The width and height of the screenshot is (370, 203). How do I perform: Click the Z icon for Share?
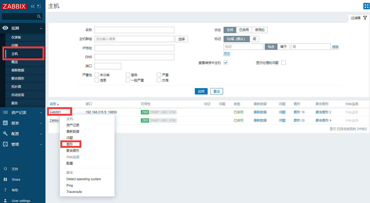(x=5, y=179)
